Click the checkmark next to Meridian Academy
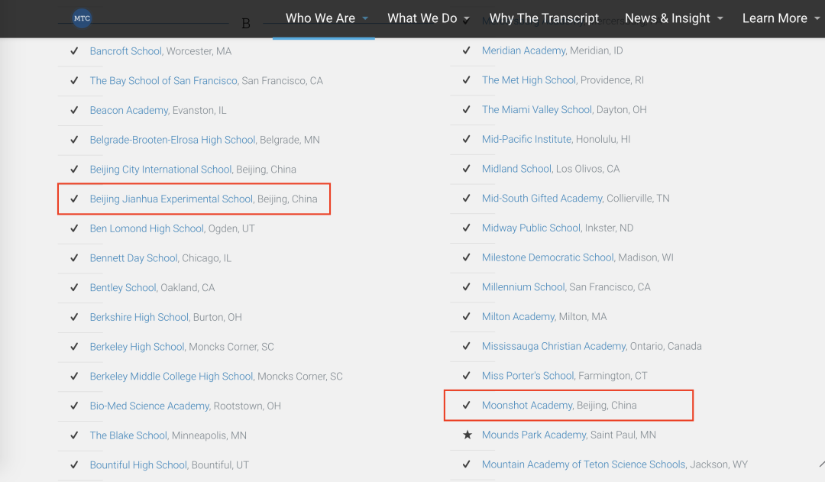Image resolution: width=825 pixels, height=482 pixels. point(467,50)
